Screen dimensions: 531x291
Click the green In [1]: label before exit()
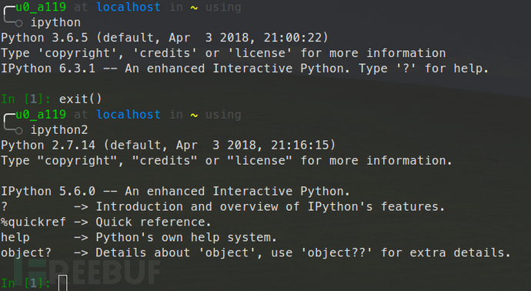coord(25,99)
